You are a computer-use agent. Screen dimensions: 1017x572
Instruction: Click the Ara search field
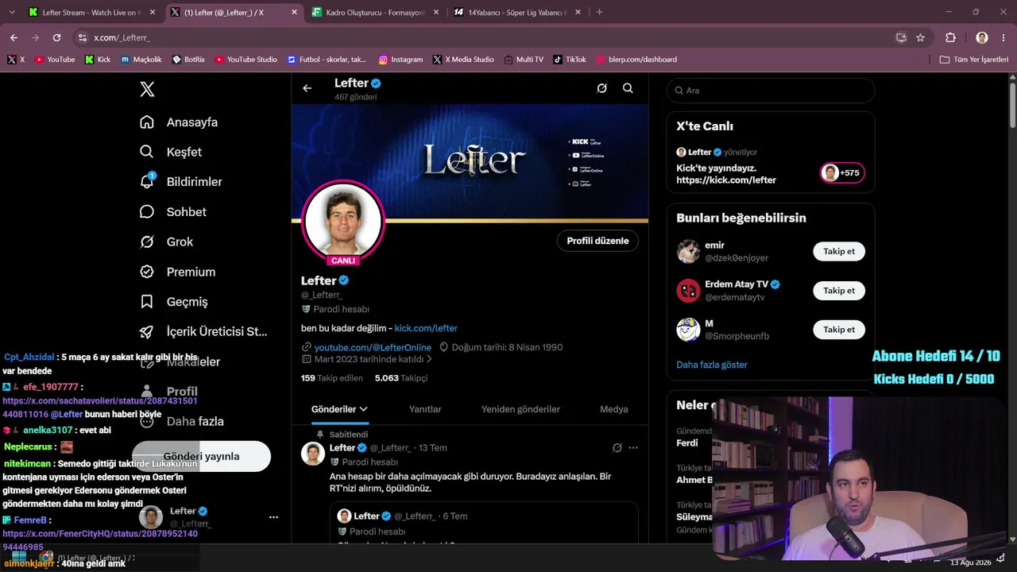coord(771,91)
